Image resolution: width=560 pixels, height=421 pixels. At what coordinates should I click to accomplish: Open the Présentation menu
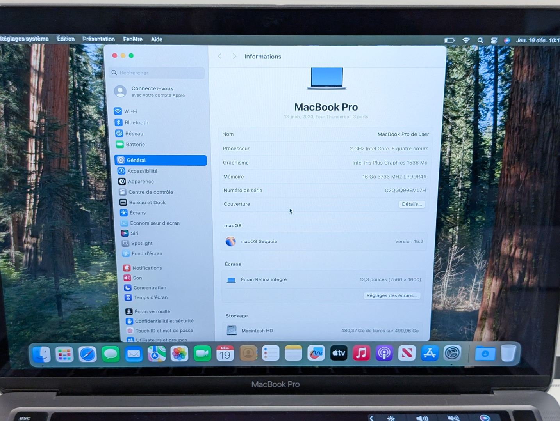pos(99,39)
